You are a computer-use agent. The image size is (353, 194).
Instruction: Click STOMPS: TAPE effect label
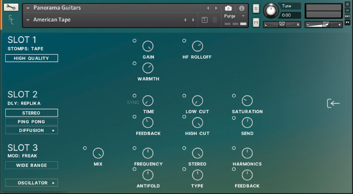pos(25,49)
